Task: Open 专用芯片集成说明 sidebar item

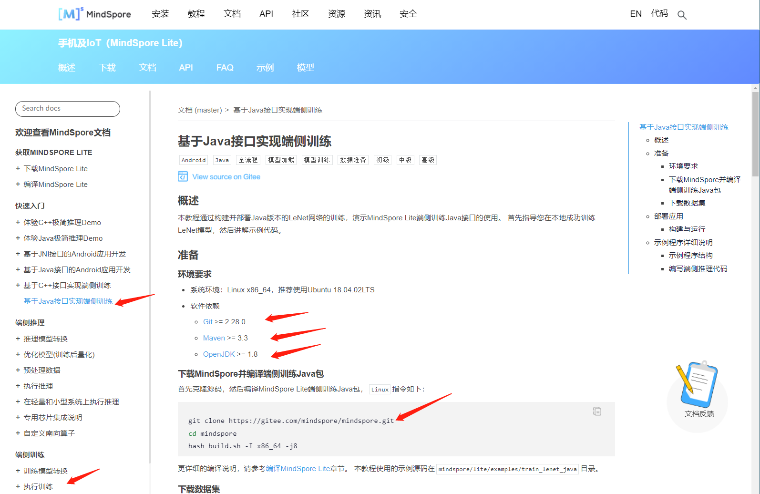Action: click(53, 418)
